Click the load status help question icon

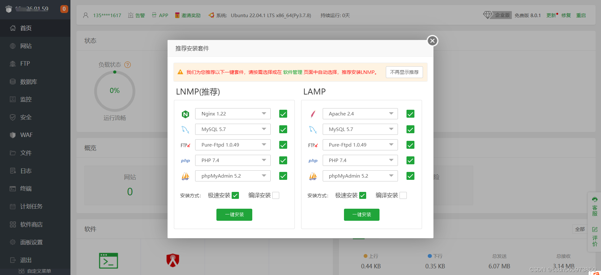pyautogui.click(x=128, y=65)
